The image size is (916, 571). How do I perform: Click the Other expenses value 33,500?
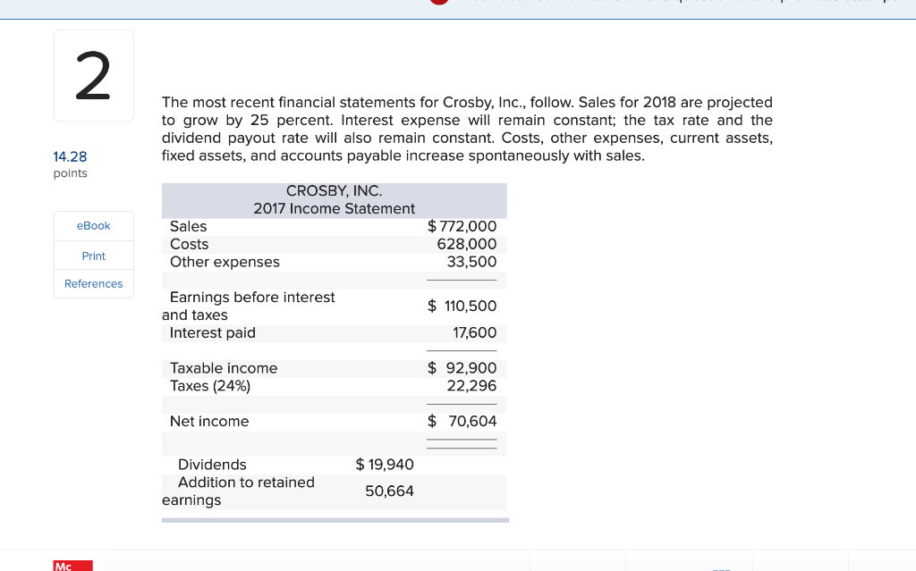click(471, 262)
